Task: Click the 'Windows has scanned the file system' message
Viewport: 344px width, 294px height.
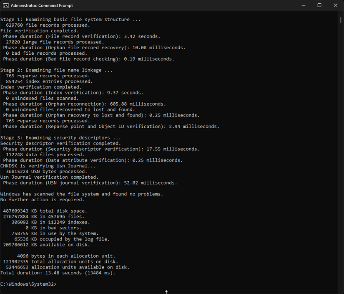Action: (x=82, y=194)
